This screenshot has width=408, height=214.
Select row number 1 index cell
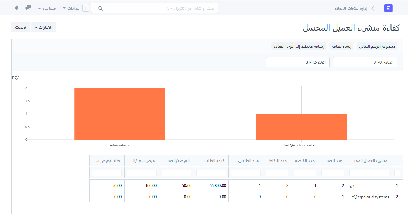tap(397, 186)
